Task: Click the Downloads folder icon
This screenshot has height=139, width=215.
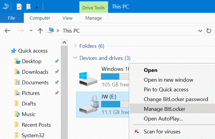Action: [17, 72]
